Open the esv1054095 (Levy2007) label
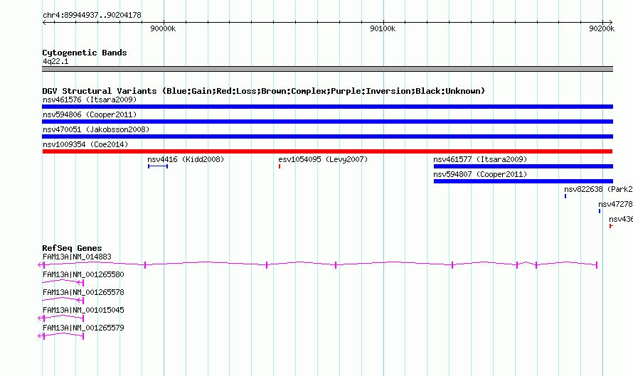The image size is (633, 376). tap(323, 159)
